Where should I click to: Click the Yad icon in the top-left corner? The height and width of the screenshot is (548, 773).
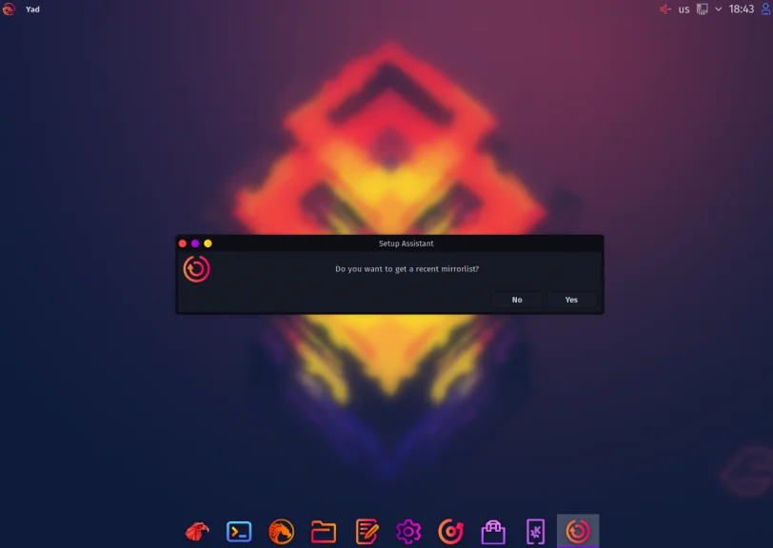click(10, 10)
